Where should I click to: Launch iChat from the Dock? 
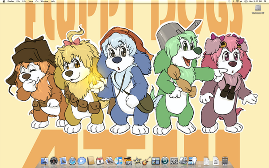point(82,161)
